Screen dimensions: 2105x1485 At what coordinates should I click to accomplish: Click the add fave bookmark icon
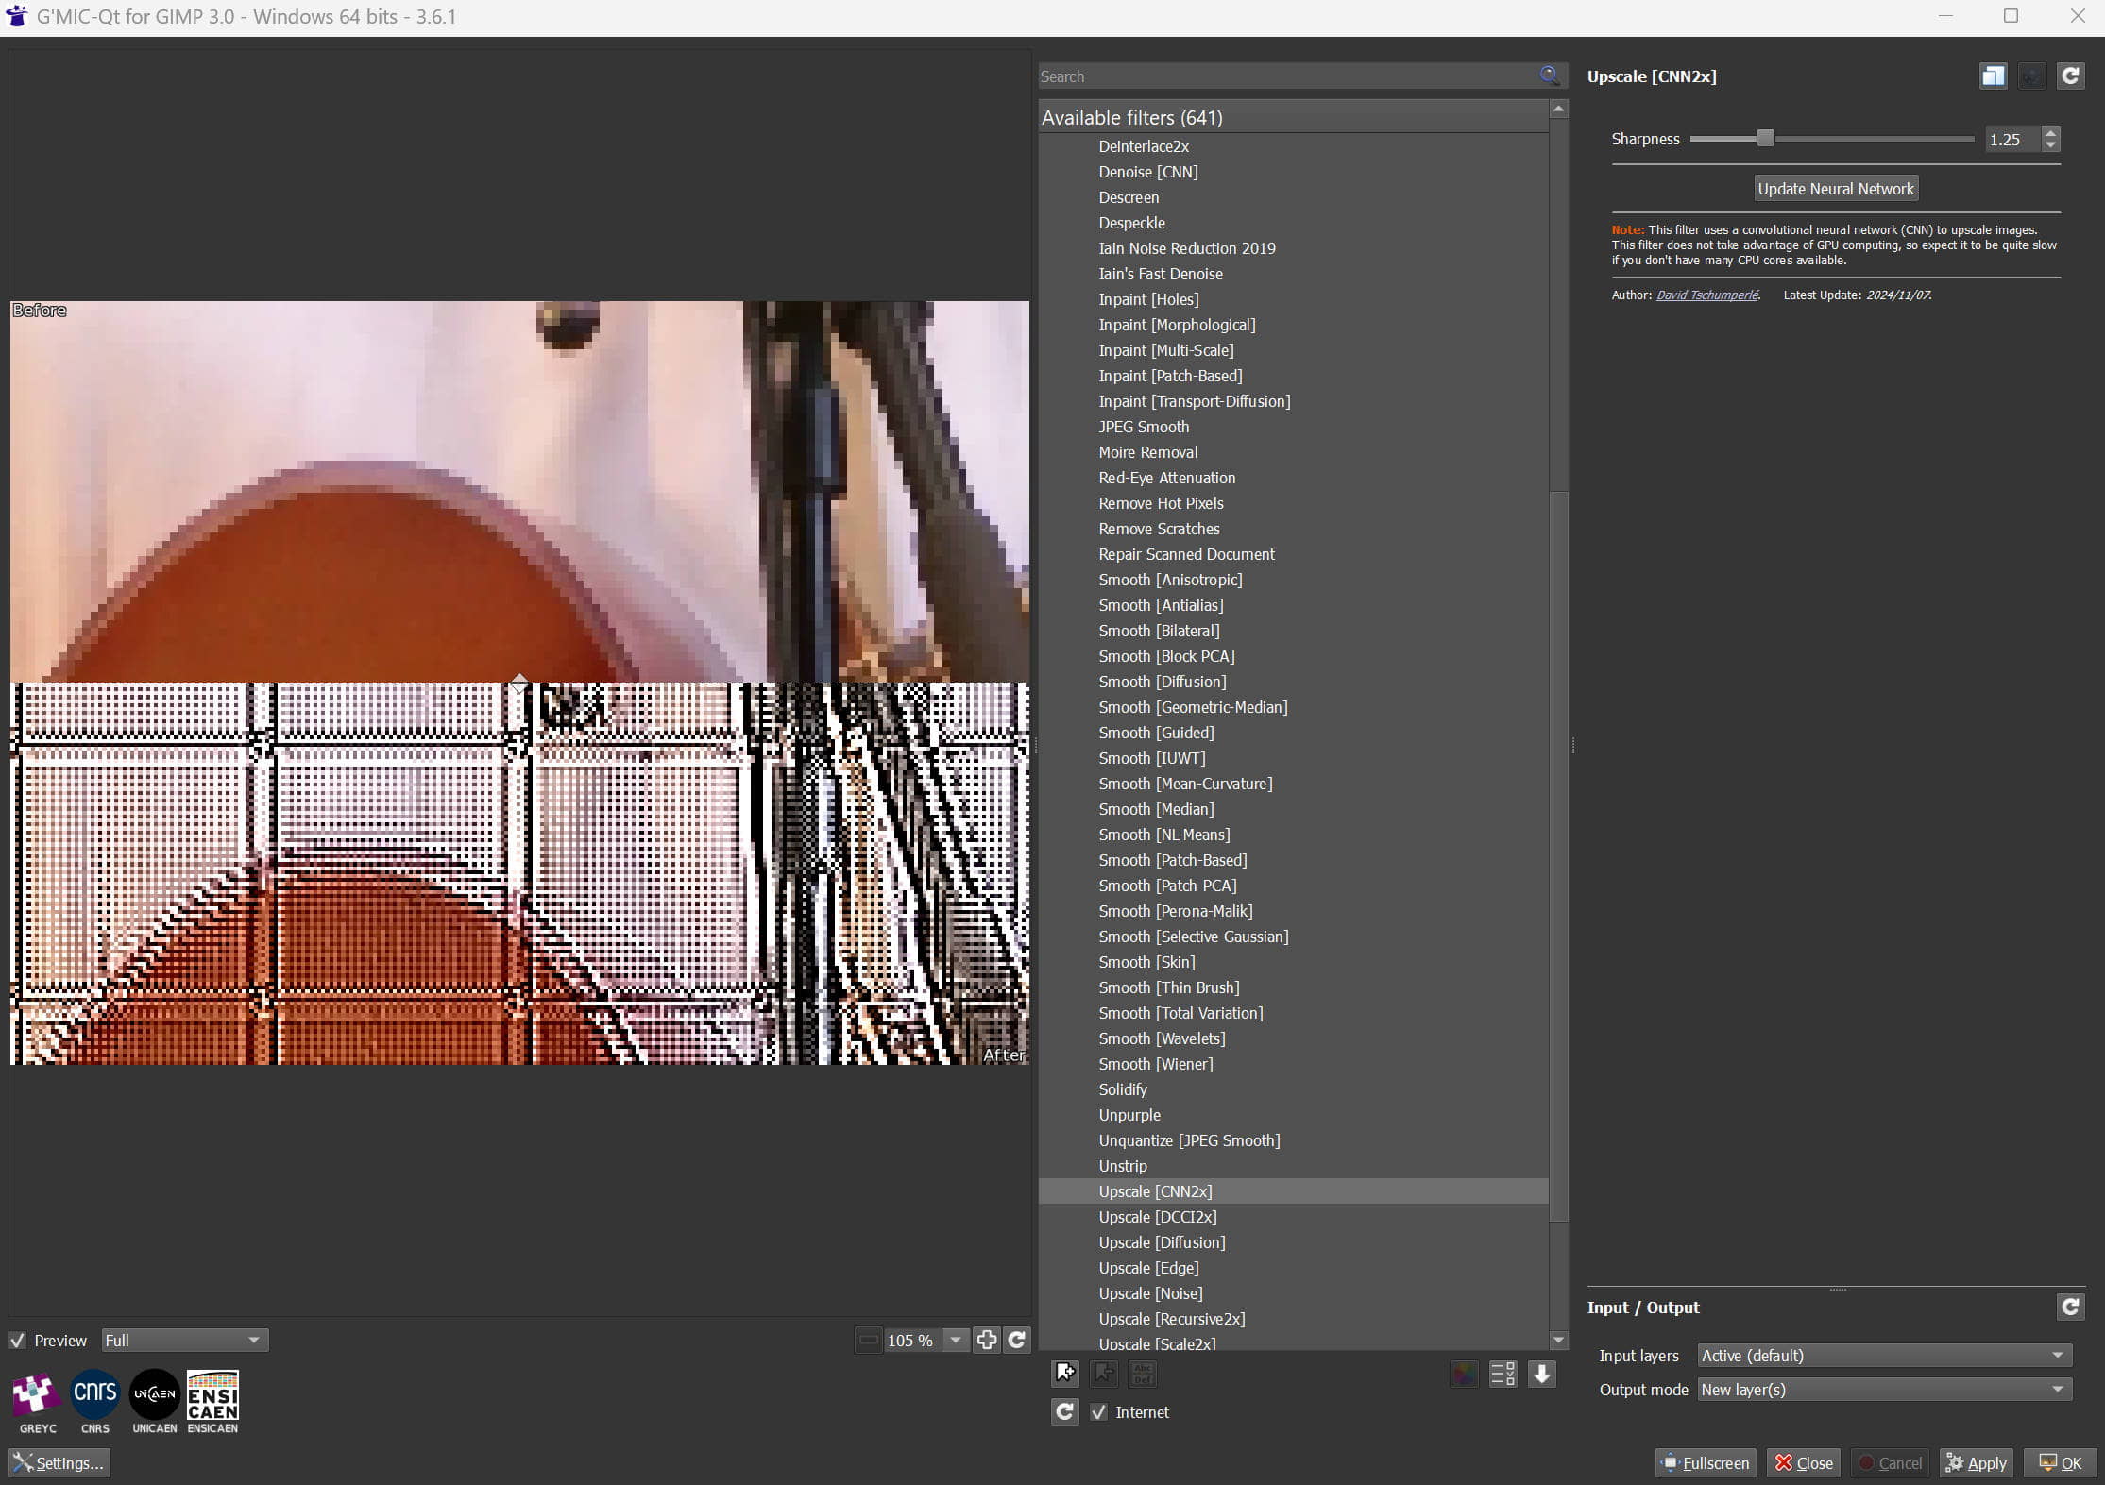click(1065, 1374)
